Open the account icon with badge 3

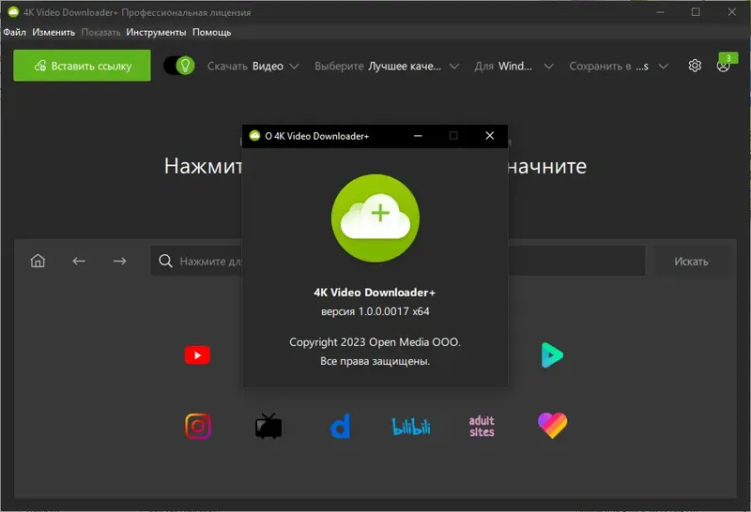click(724, 65)
